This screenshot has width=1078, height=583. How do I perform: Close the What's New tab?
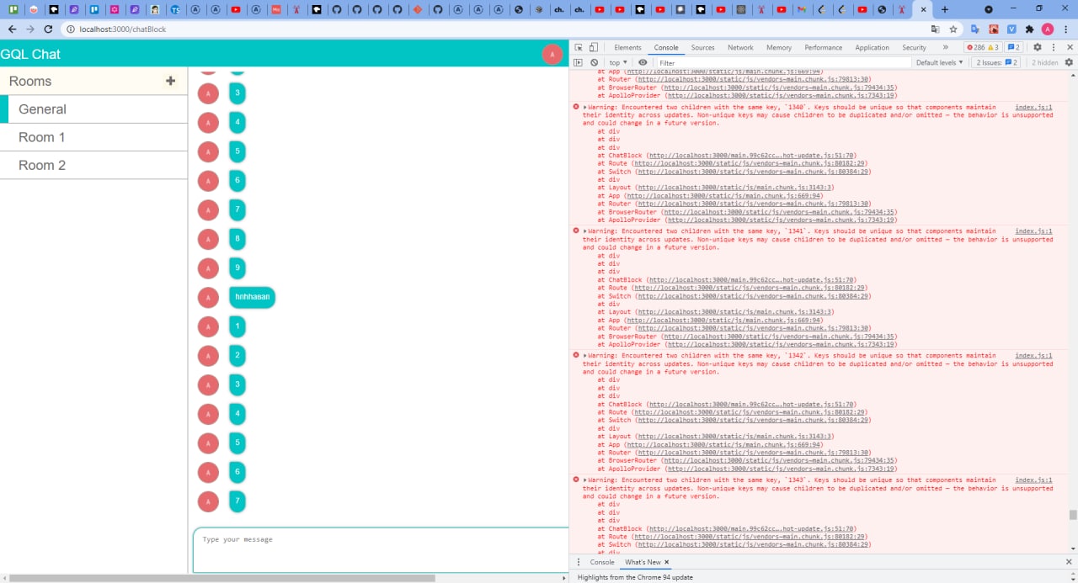pos(666,562)
